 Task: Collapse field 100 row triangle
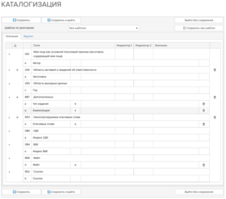9,54
